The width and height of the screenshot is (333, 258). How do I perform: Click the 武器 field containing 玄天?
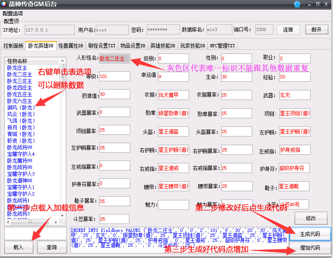point(294,95)
